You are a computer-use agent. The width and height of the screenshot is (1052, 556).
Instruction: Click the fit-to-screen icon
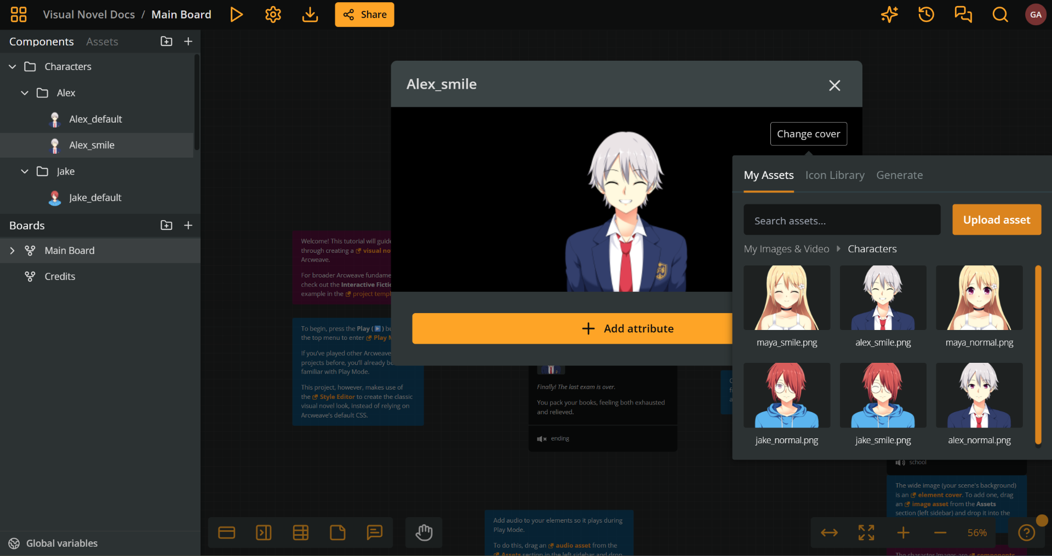pos(866,532)
